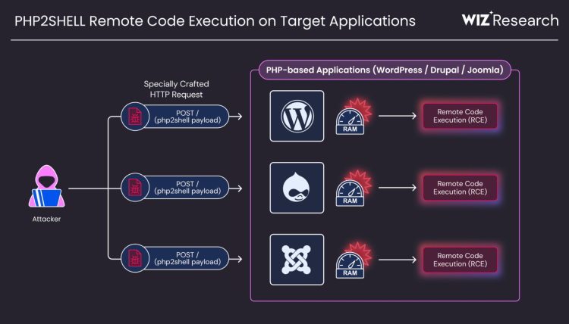Click the "PHP2SHELL Remote Code Execution on Target Applications" title
The image size is (569, 324).
[x=215, y=21]
